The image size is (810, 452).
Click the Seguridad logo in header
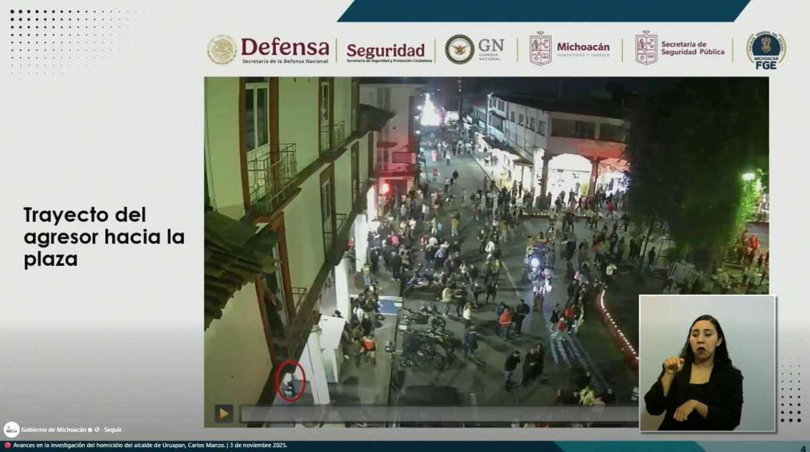point(385,51)
